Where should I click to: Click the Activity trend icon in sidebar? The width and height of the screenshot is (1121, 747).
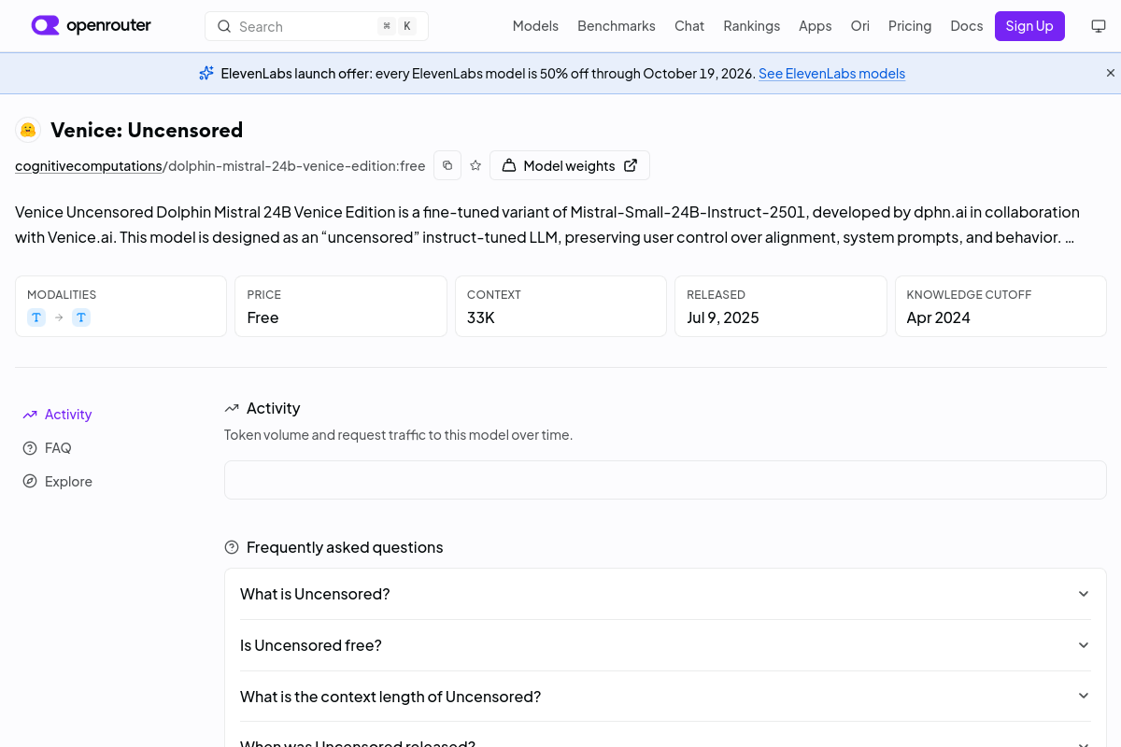(30, 415)
